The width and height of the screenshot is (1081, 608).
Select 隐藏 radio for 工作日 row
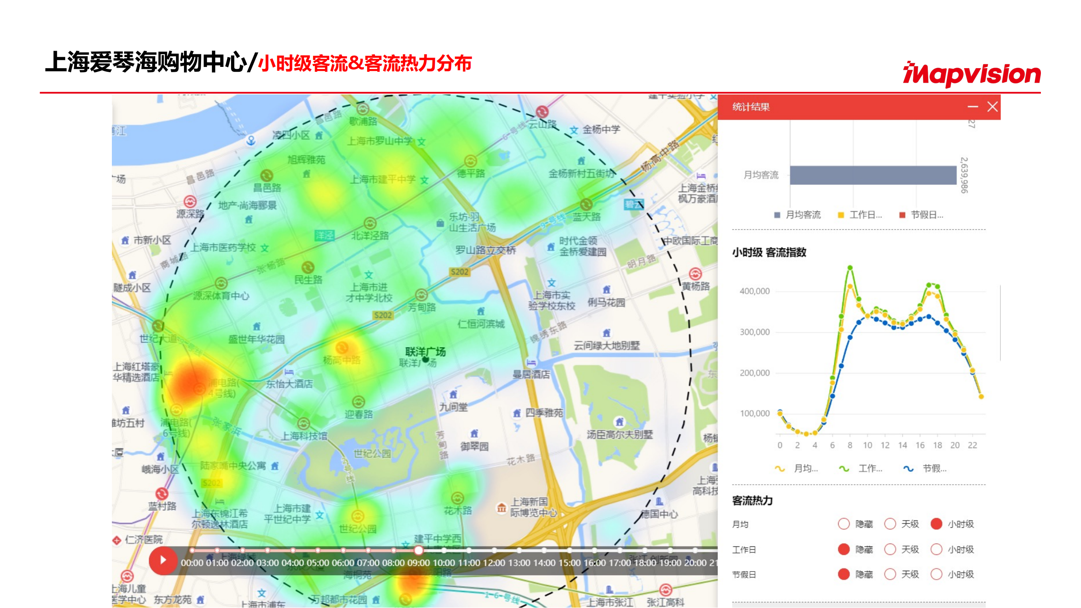pos(843,549)
